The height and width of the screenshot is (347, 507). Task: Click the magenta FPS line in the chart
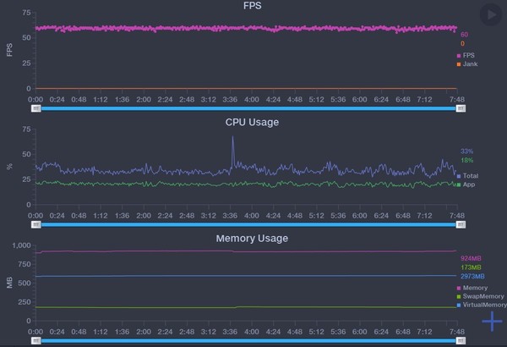tap(246, 29)
